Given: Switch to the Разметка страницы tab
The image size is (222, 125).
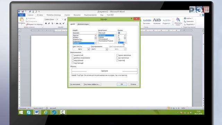Looking at the screenshot, I should [54, 15].
